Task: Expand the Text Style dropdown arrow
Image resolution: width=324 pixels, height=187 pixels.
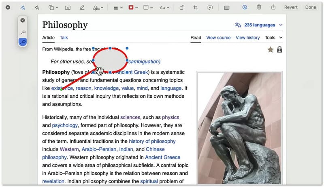Action: pos(168,8)
